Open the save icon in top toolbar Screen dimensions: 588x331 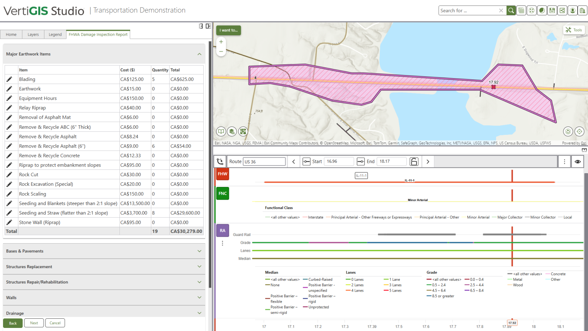coord(552,11)
